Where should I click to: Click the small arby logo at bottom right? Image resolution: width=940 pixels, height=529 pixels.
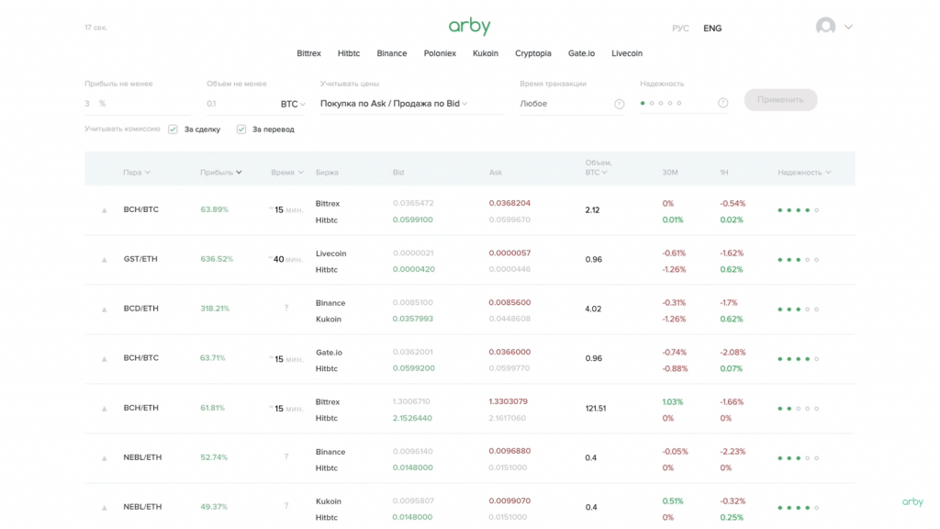(x=912, y=501)
